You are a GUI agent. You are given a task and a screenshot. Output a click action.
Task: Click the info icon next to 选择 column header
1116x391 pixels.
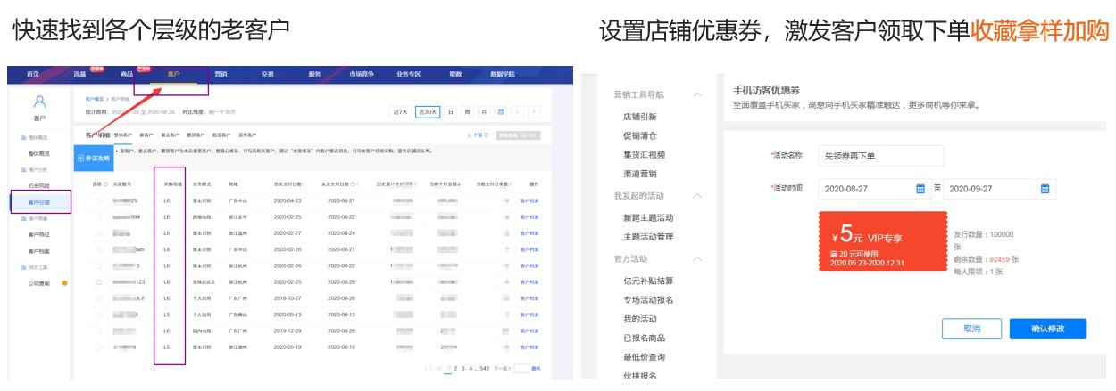point(105,184)
